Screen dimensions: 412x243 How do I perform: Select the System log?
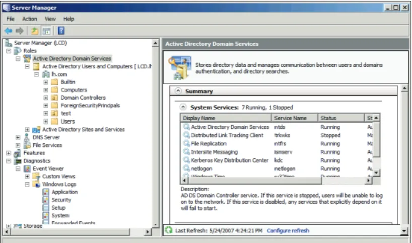click(x=60, y=215)
